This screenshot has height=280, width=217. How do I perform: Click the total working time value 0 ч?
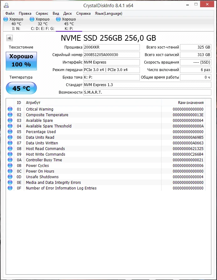coord(196,77)
